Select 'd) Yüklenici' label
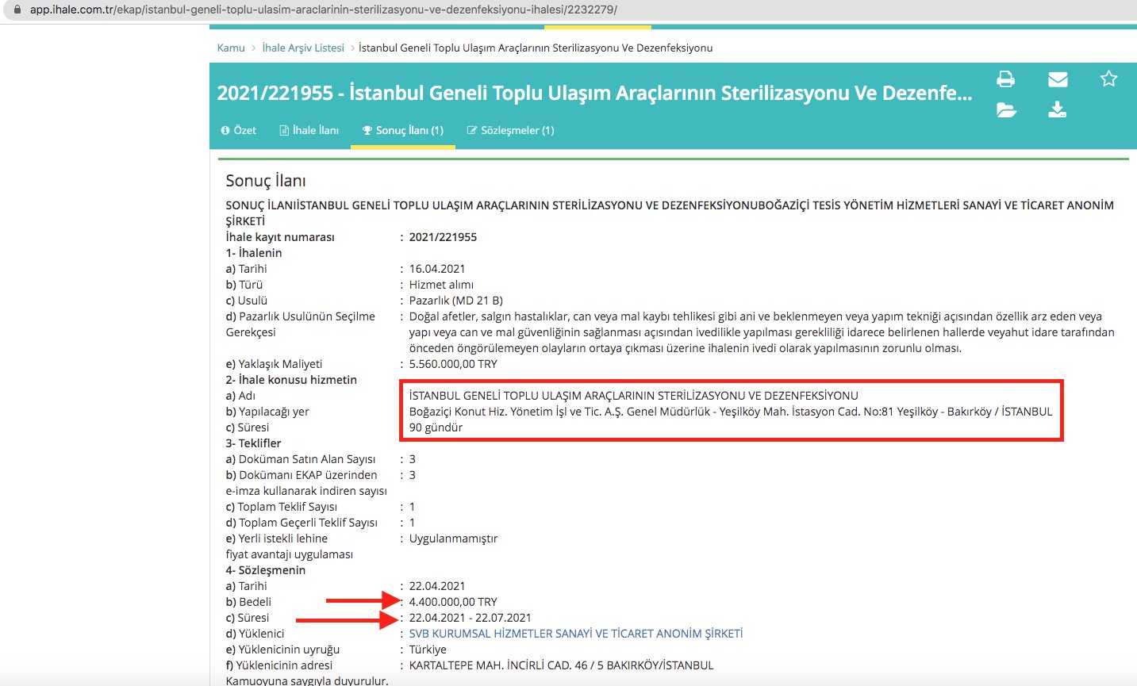 point(255,634)
